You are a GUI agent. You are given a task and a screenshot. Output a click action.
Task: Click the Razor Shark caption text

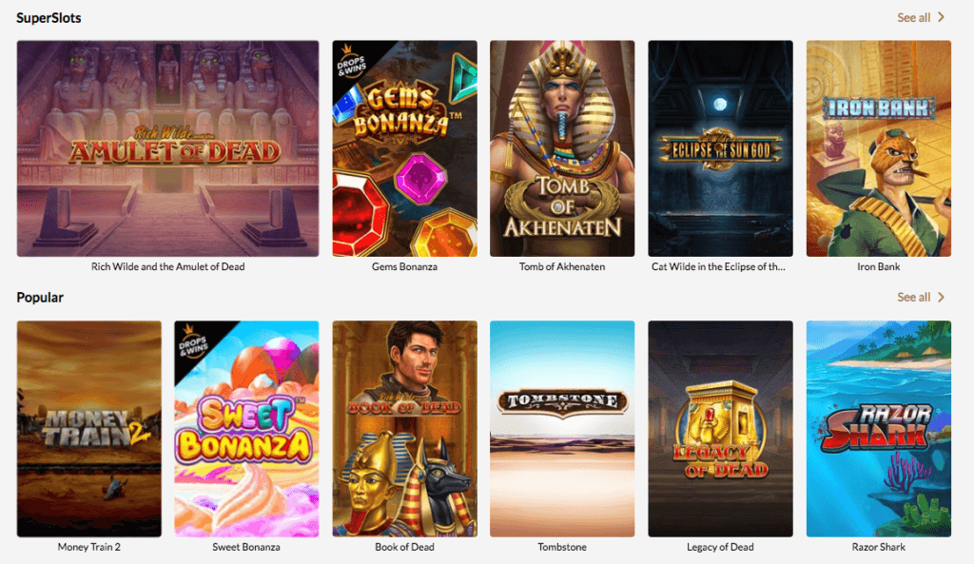click(x=878, y=547)
